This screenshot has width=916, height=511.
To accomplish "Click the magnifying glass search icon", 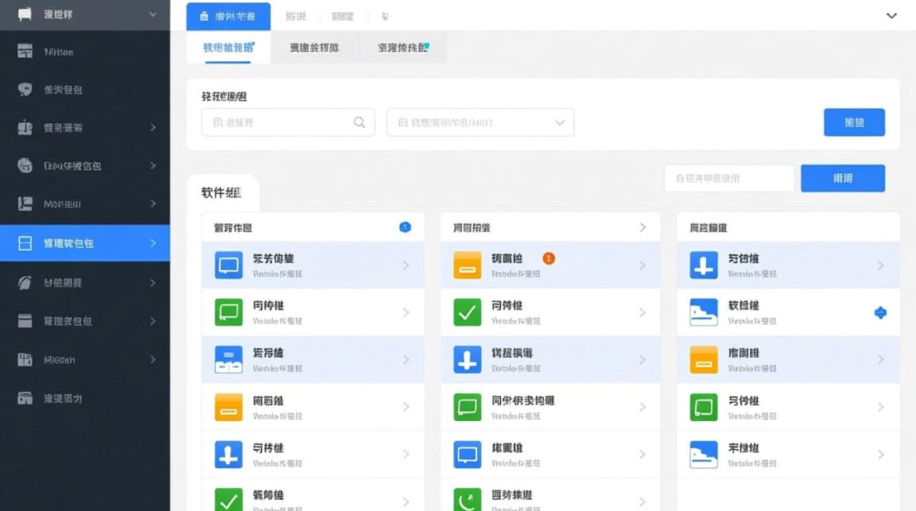I will pos(359,123).
